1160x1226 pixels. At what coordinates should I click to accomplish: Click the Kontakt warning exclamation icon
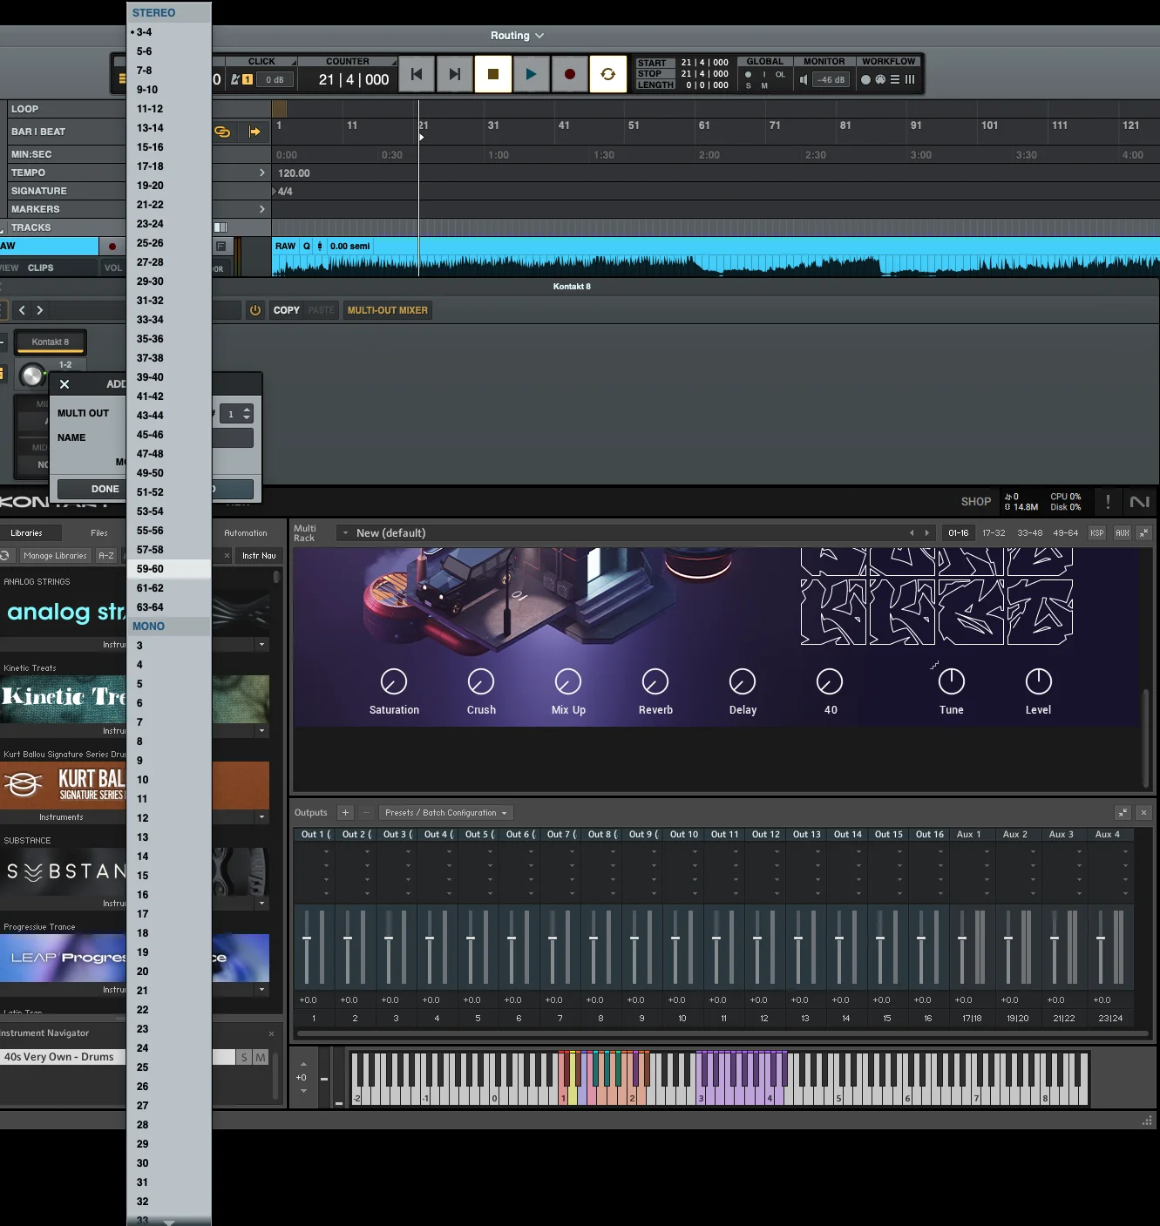click(1108, 502)
